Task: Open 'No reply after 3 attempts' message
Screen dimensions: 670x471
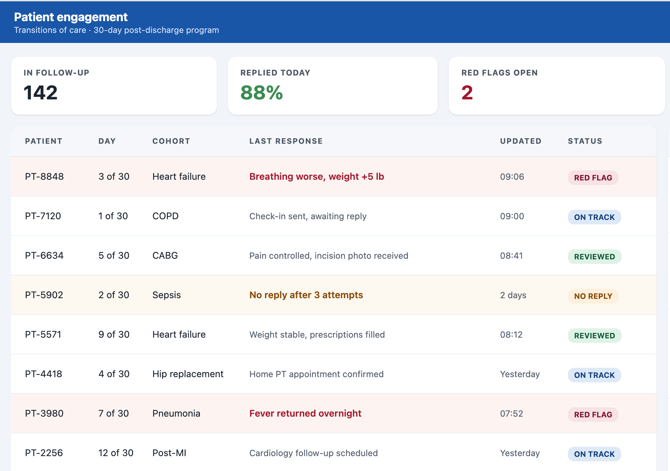Action: tap(306, 295)
